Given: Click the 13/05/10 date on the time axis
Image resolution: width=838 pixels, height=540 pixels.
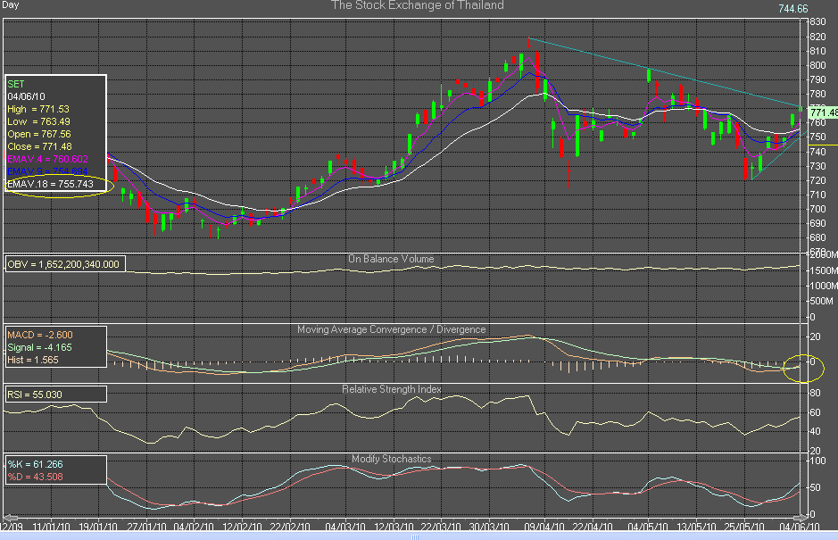Looking at the screenshot, I should pos(696,527).
